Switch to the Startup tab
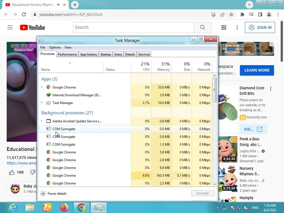This screenshot has width=284, height=213. click(106, 54)
